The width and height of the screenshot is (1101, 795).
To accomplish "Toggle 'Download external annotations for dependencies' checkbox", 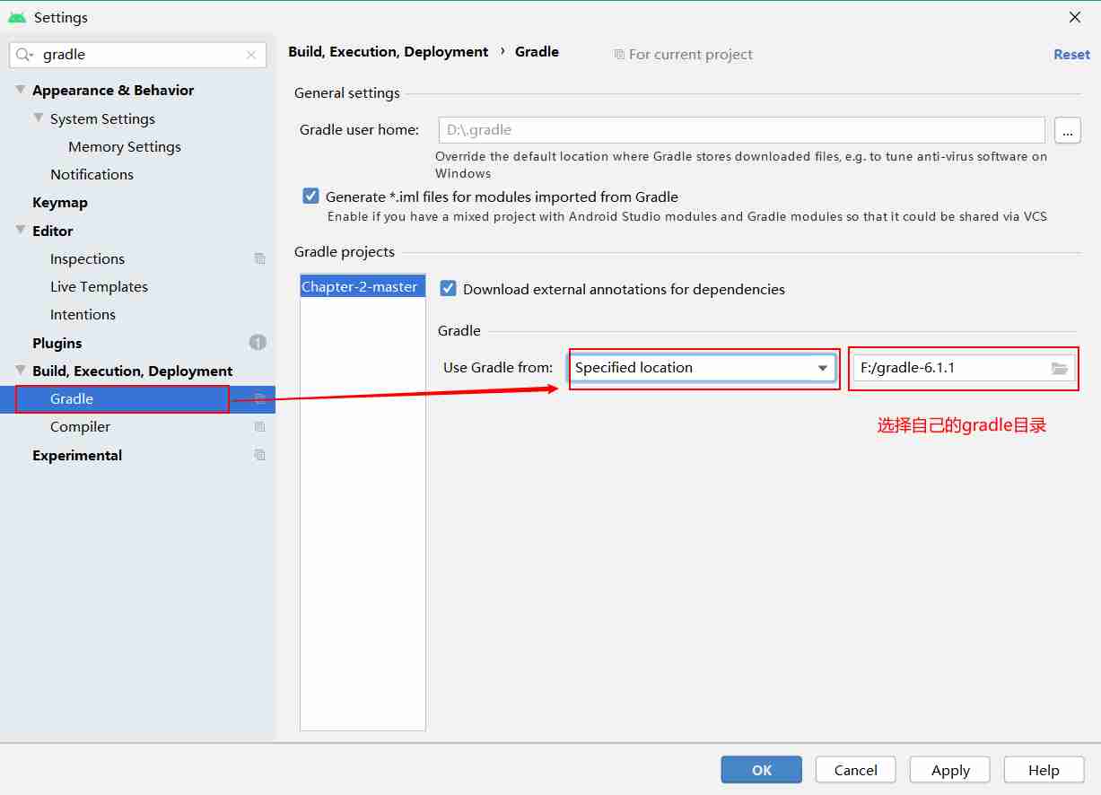I will pos(449,289).
